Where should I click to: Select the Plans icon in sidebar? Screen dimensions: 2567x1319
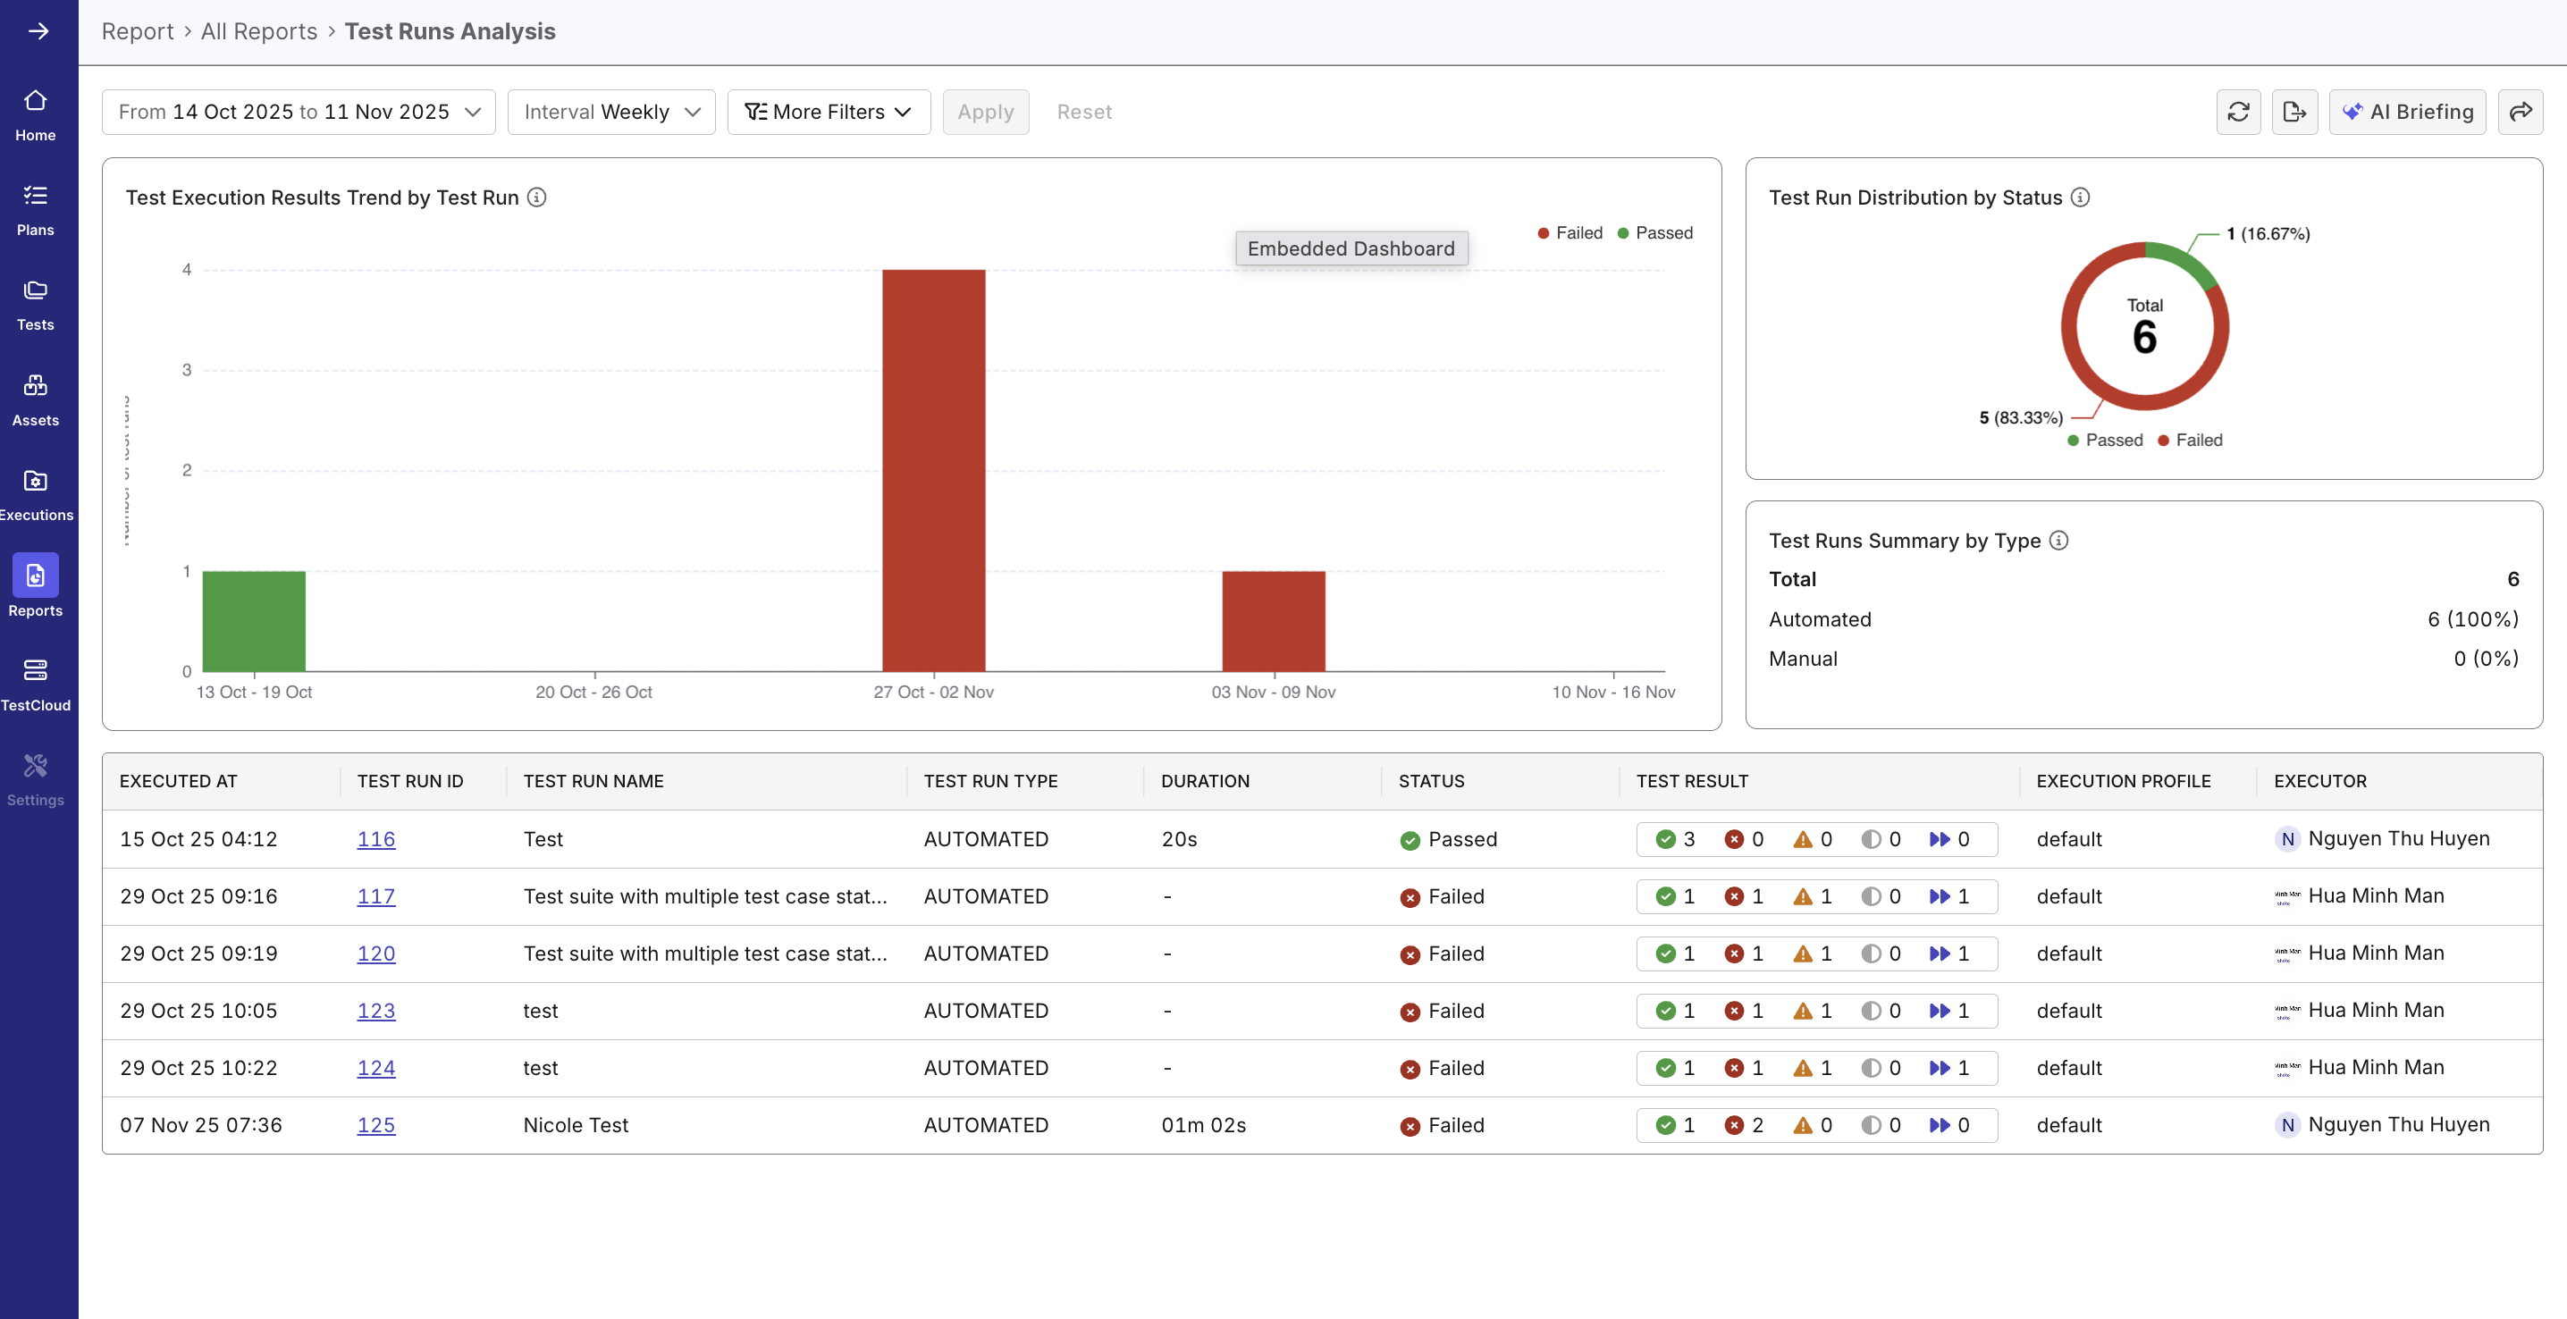36,207
